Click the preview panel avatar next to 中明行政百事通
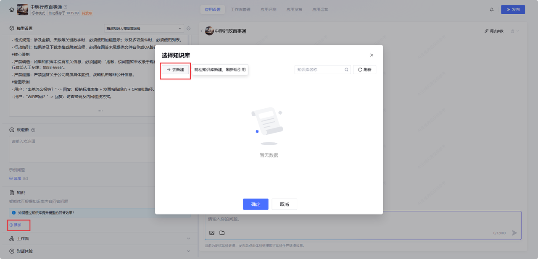538x259 pixels. (x=209, y=31)
